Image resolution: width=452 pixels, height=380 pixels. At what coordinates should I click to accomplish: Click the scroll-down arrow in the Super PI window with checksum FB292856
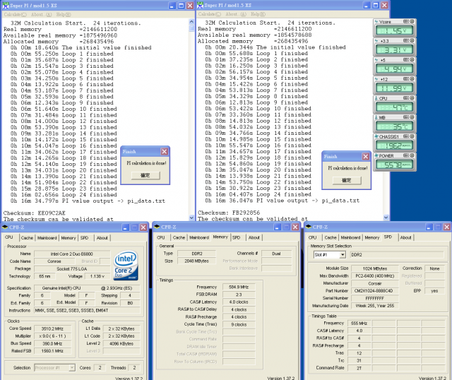[386, 218]
